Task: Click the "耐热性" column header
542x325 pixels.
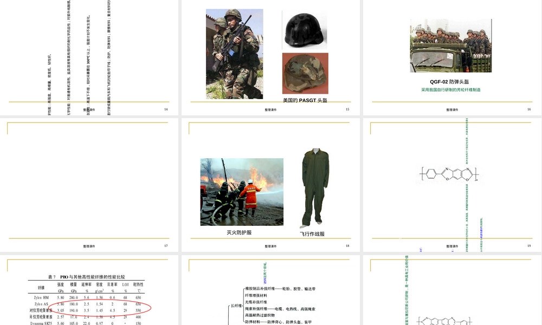Action: coord(138,284)
